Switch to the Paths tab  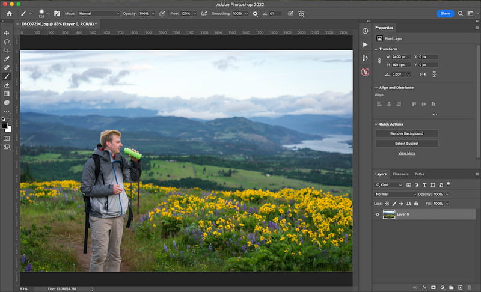pyautogui.click(x=419, y=174)
